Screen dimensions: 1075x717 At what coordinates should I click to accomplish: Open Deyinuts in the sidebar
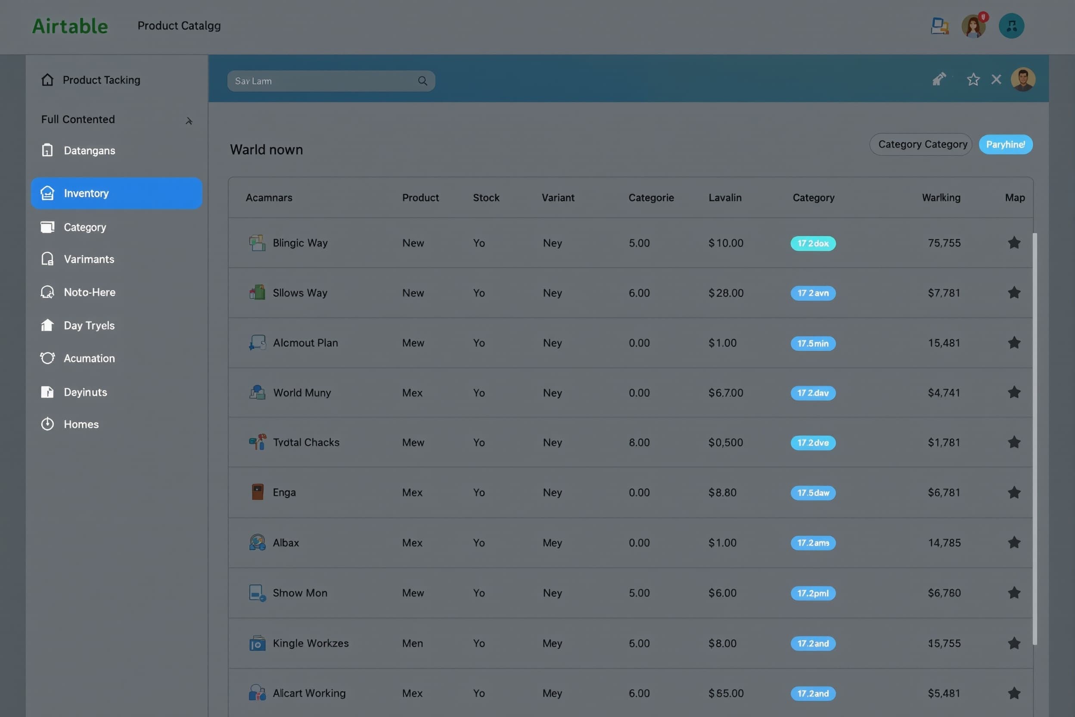pyautogui.click(x=74, y=393)
